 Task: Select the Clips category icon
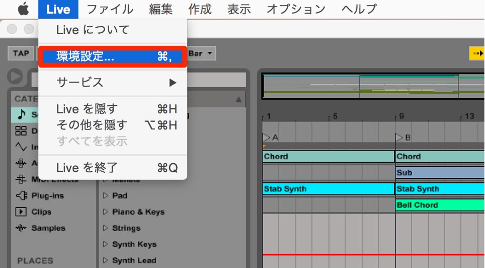pos(21,212)
